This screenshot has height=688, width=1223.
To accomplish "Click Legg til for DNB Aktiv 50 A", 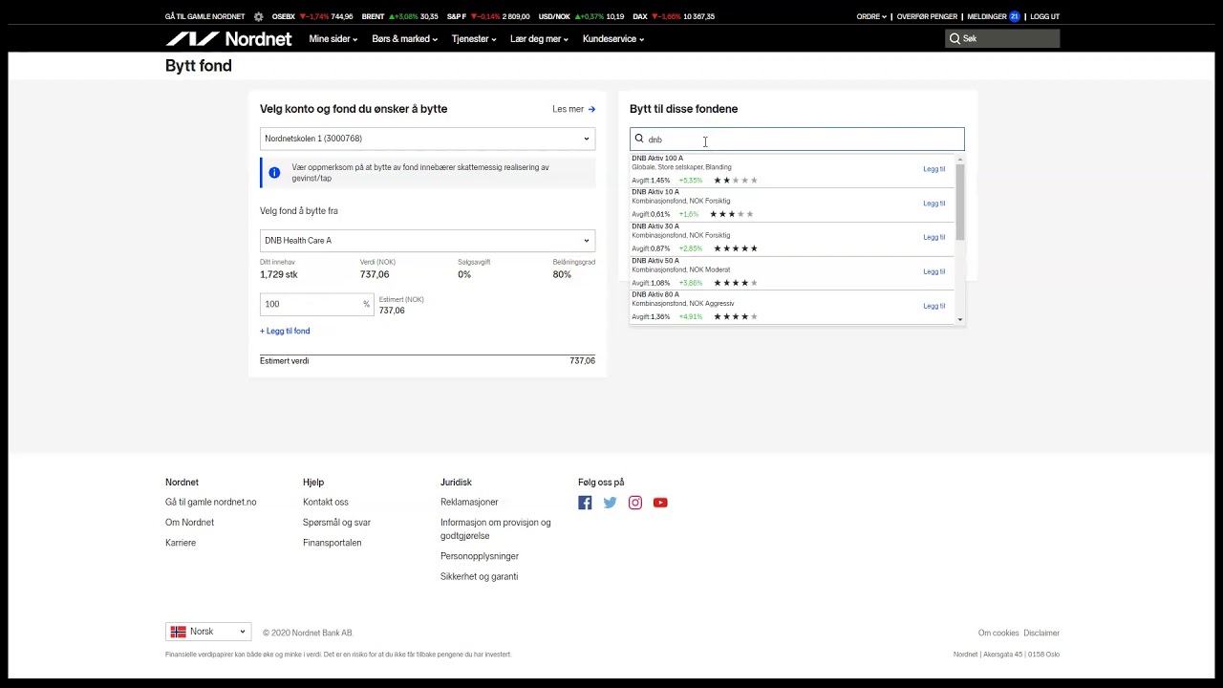I will click(933, 271).
